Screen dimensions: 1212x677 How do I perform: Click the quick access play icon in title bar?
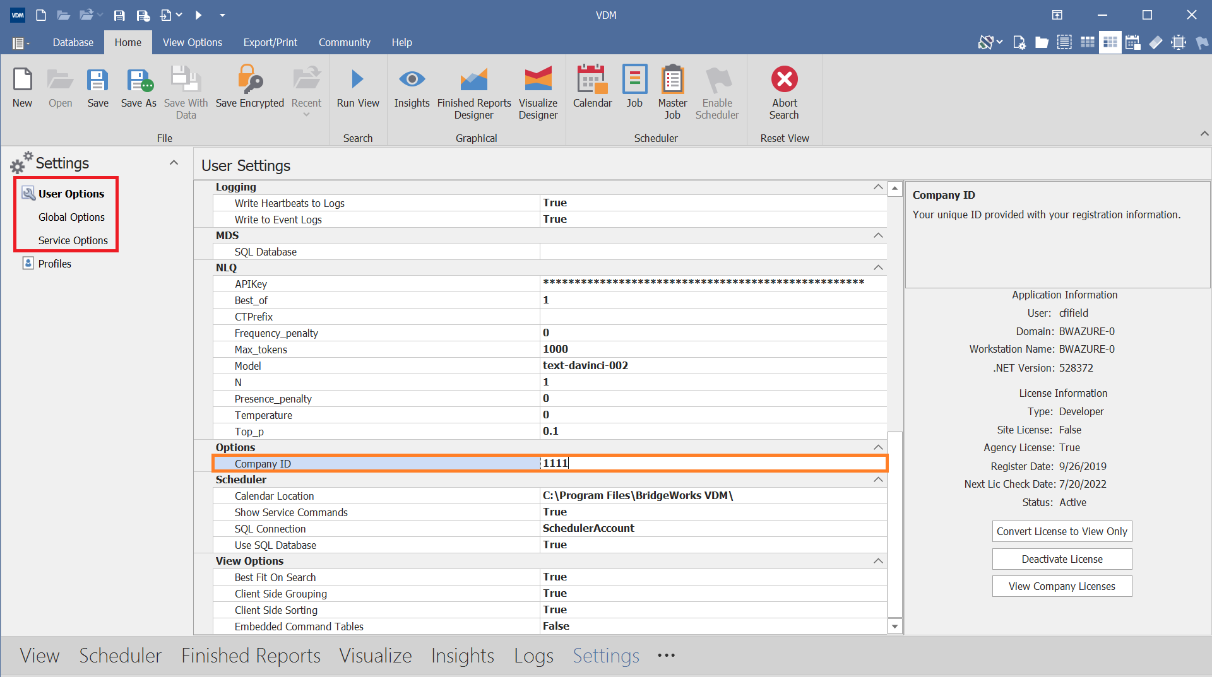(x=198, y=15)
